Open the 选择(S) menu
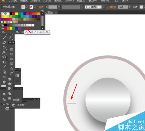Screen dimensions: 145x131 tap(58, 1)
